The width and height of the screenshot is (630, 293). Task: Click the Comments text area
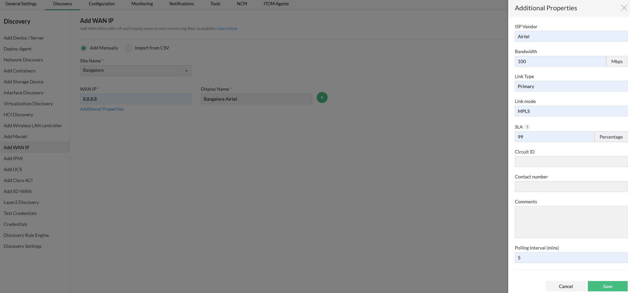571,222
